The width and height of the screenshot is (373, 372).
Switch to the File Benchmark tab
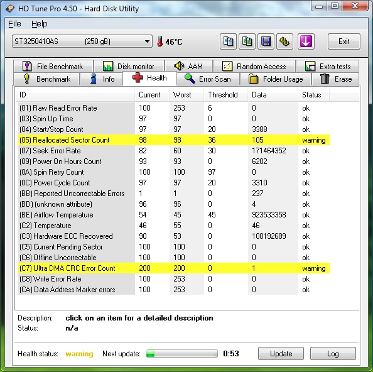(x=53, y=66)
